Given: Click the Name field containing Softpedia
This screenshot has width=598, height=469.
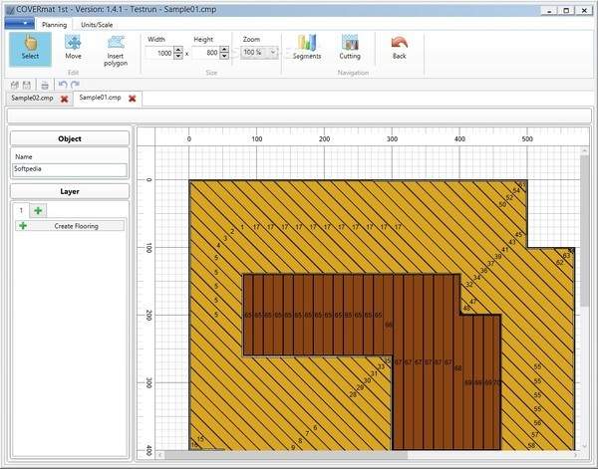Looking at the screenshot, I should click(x=70, y=169).
